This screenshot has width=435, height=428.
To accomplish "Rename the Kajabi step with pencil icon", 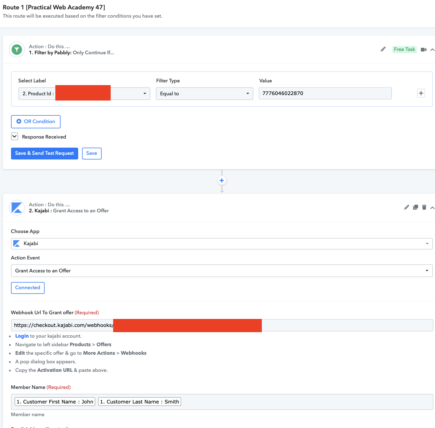I will tap(406, 207).
